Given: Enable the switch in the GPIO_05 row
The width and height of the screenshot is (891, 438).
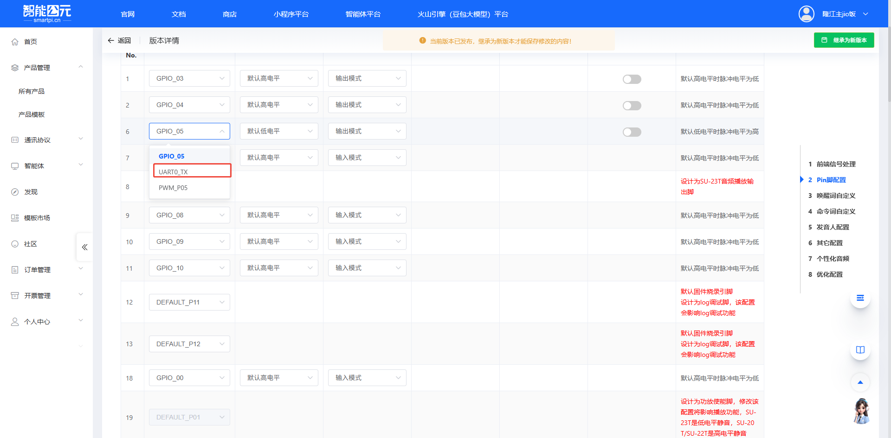Looking at the screenshot, I should (632, 132).
